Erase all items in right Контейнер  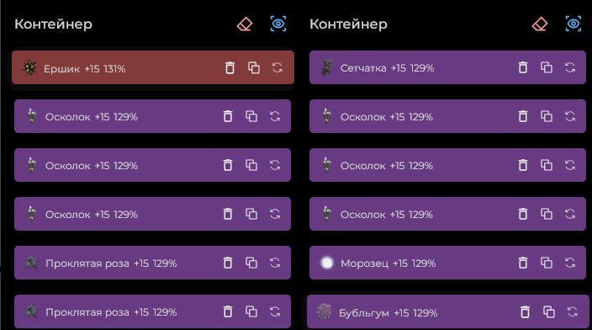tap(540, 24)
